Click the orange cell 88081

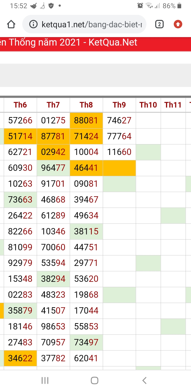coord(86,121)
